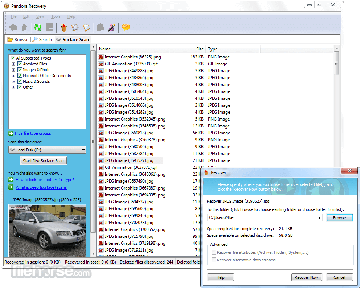
Task: Uncheck the Archived Files checkbox
Action: 20,64
